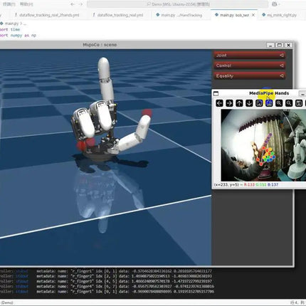Click the line and column status bar indicator
Image resolution: width=306 pixels, height=306 pixels.
pyautogui.click(x=297, y=302)
